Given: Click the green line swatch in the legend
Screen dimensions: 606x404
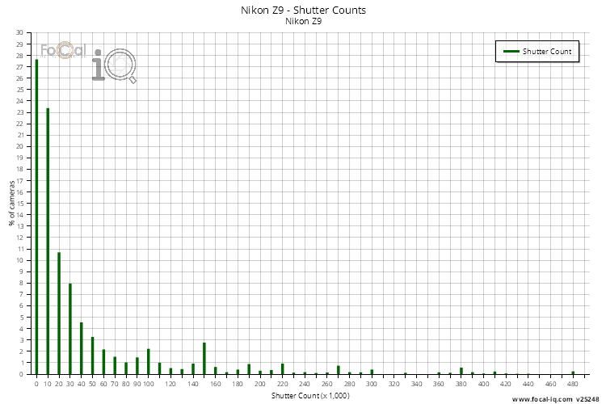Looking at the screenshot, I should pos(511,51).
